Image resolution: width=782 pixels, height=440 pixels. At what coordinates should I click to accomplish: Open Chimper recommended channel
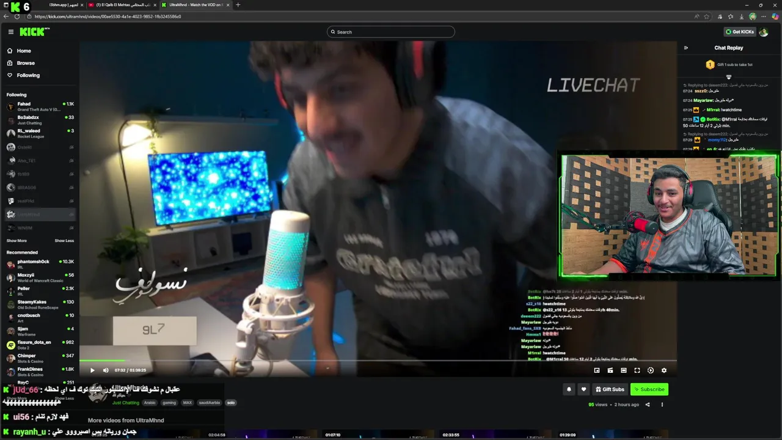[x=40, y=358]
